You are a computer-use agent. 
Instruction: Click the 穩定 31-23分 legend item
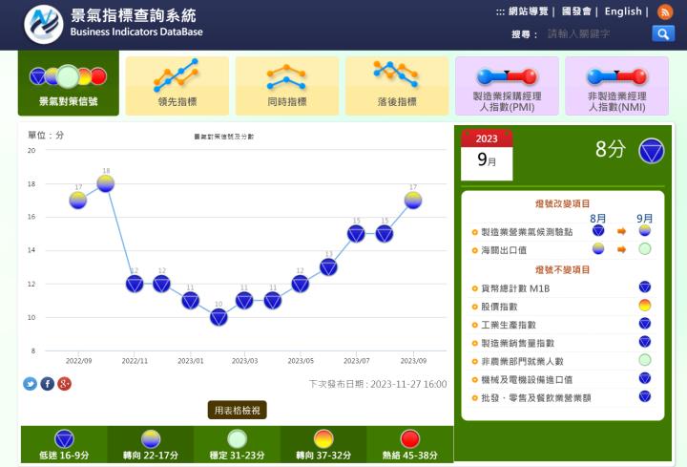(237, 445)
